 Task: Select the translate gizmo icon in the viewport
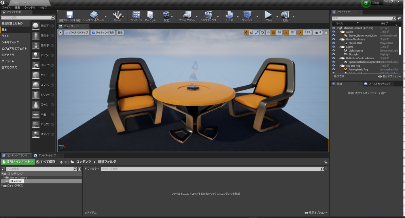(246, 33)
